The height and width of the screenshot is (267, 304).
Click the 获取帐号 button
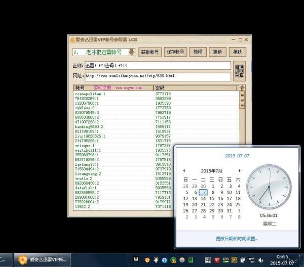point(150,52)
